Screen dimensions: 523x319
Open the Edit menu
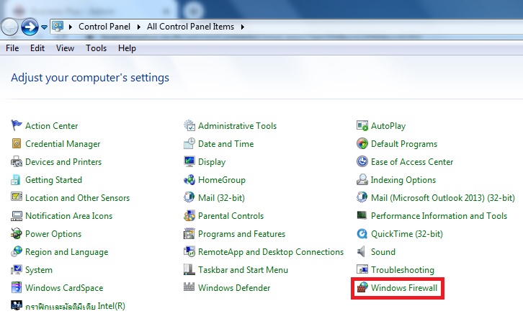(x=37, y=48)
